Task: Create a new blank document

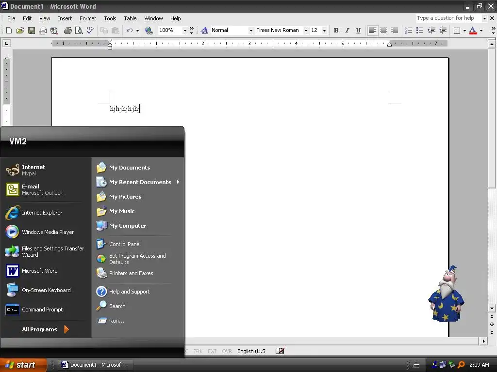Action: (9, 31)
